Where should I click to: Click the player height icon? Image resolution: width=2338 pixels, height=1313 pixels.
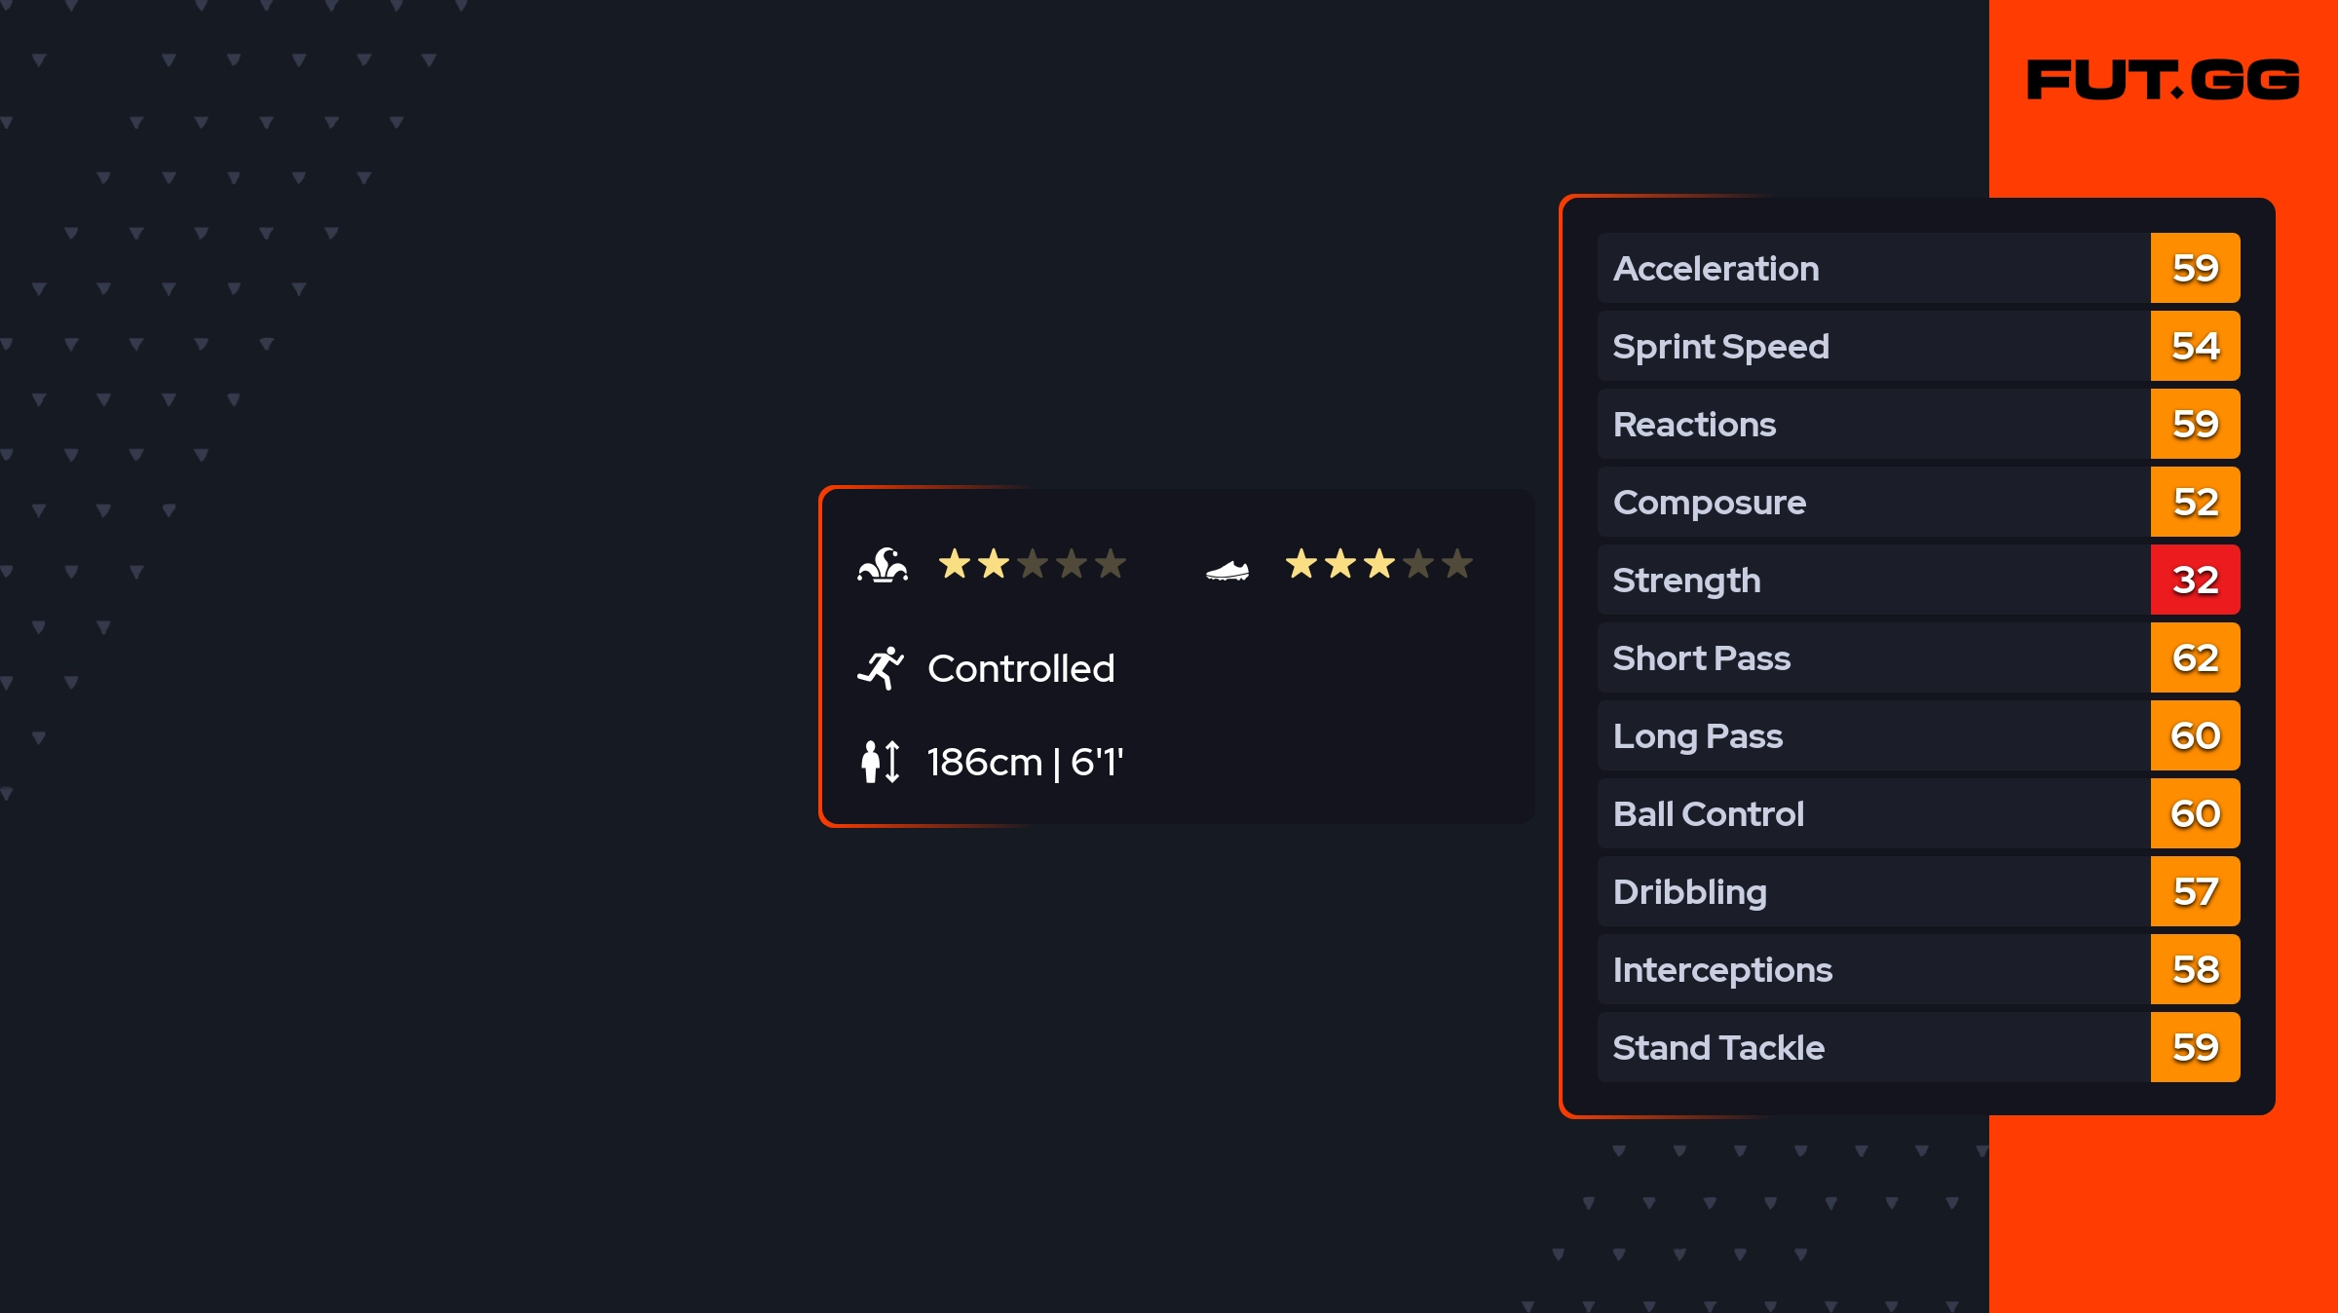click(881, 762)
